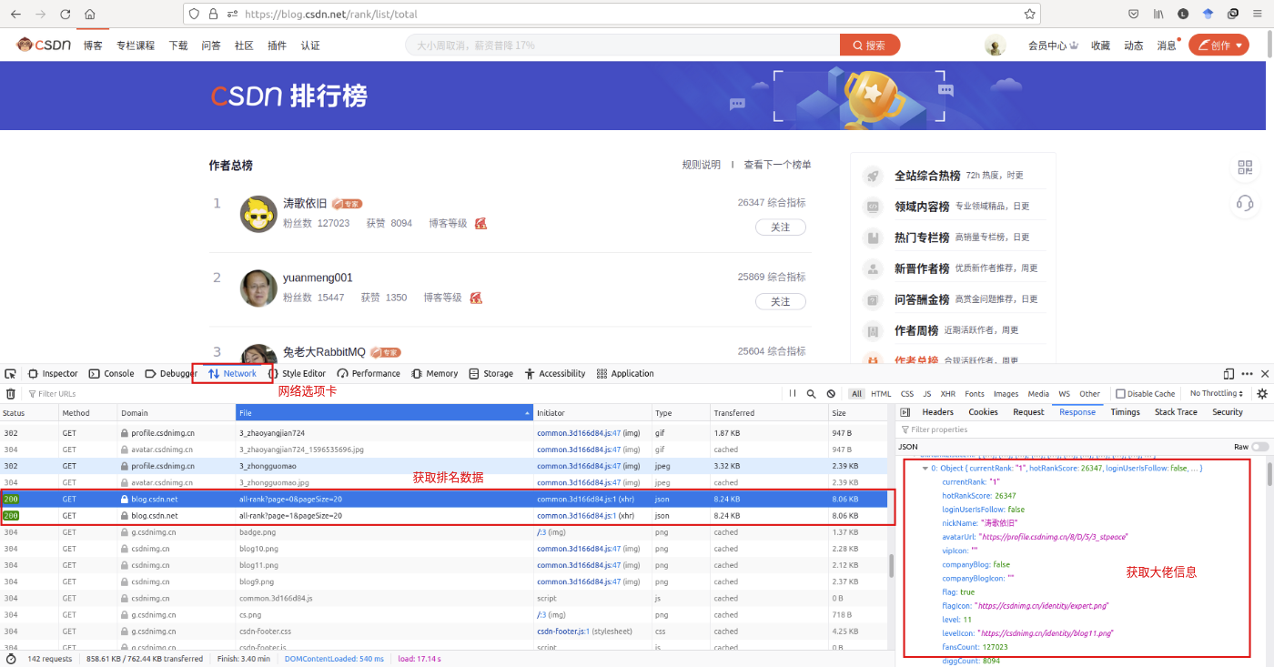Click 查看下一个榜单 link
The height and width of the screenshot is (667, 1274).
pyautogui.click(x=777, y=165)
